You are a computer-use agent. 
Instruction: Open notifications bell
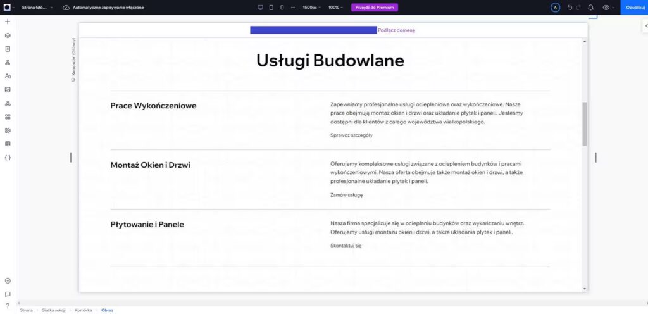point(591,8)
